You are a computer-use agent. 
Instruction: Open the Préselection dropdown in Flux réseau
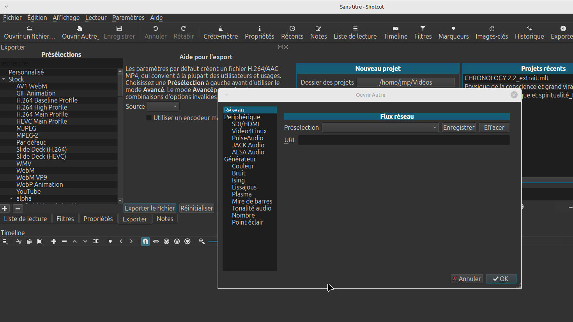(x=380, y=128)
